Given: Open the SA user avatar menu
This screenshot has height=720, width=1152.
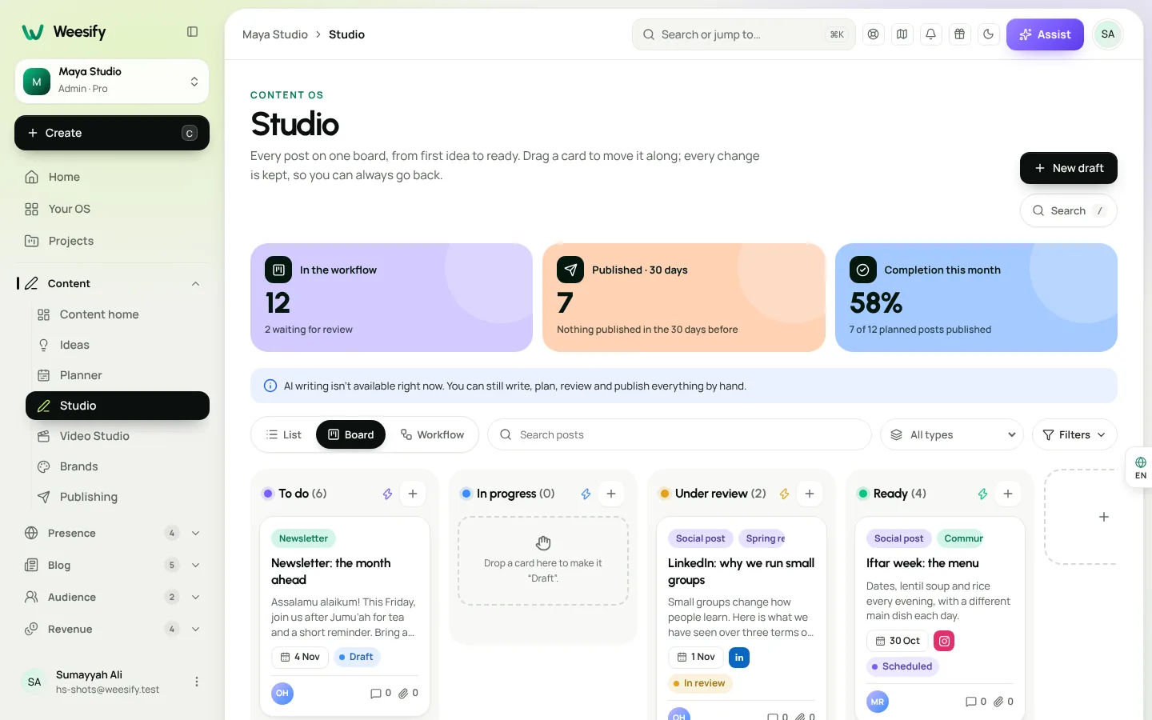Looking at the screenshot, I should (x=1108, y=34).
